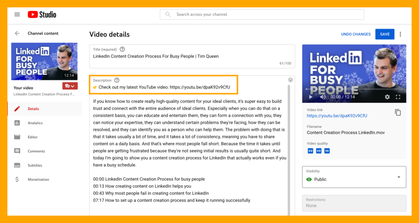
Task: Click the help icon beside Title
Action: (122, 49)
